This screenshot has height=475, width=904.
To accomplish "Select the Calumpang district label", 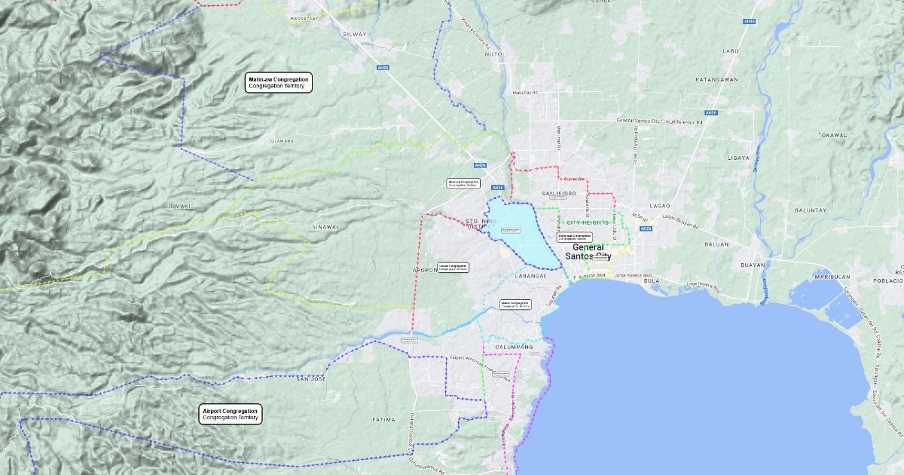I will click(514, 347).
